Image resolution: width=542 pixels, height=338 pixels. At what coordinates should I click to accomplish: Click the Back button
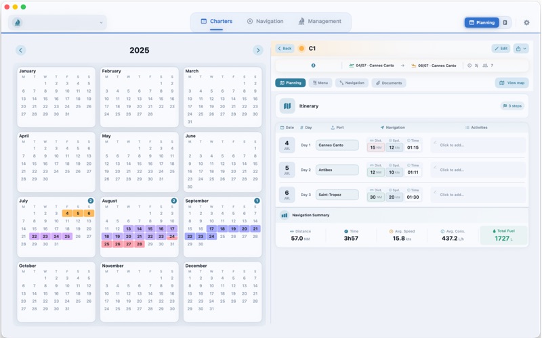(x=285, y=49)
